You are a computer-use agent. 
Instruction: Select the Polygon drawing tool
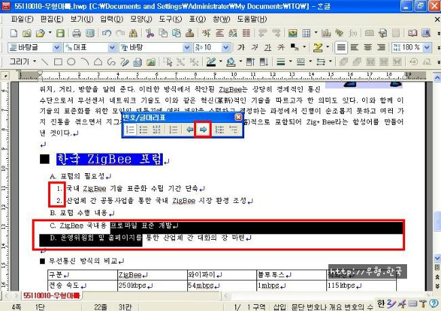point(98,62)
